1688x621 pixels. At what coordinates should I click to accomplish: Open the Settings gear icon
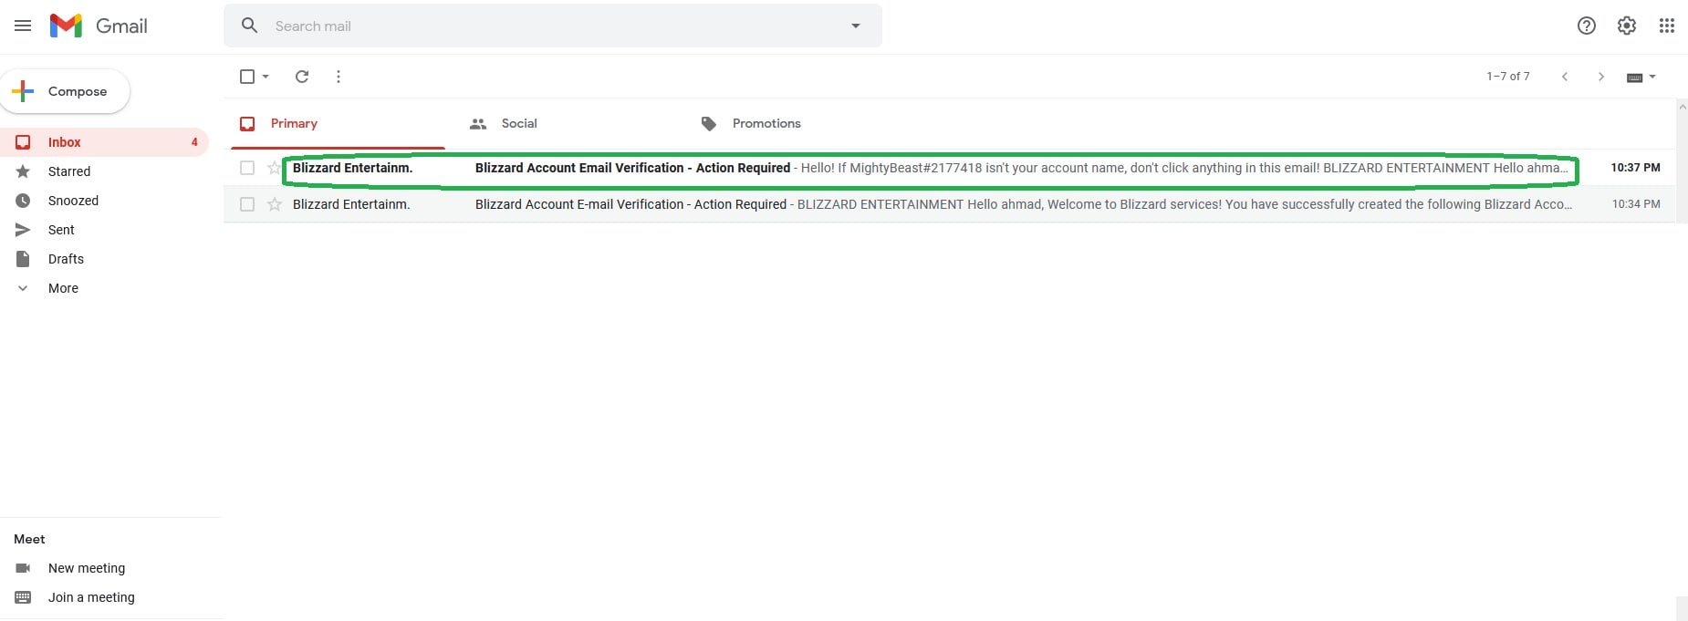coord(1626,26)
